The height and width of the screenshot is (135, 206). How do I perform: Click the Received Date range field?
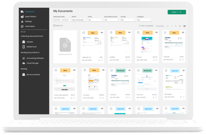(x=62, y=20)
